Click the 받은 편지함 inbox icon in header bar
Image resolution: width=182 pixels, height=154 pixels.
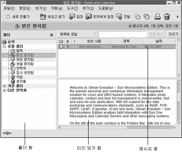(x=17, y=26)
